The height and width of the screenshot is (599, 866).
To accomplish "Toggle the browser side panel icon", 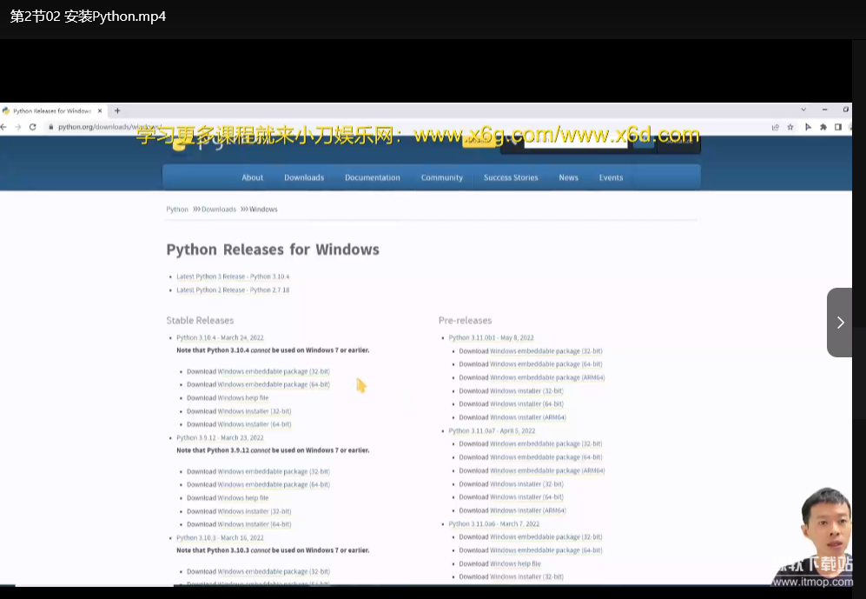I will [x=838, y=127].
